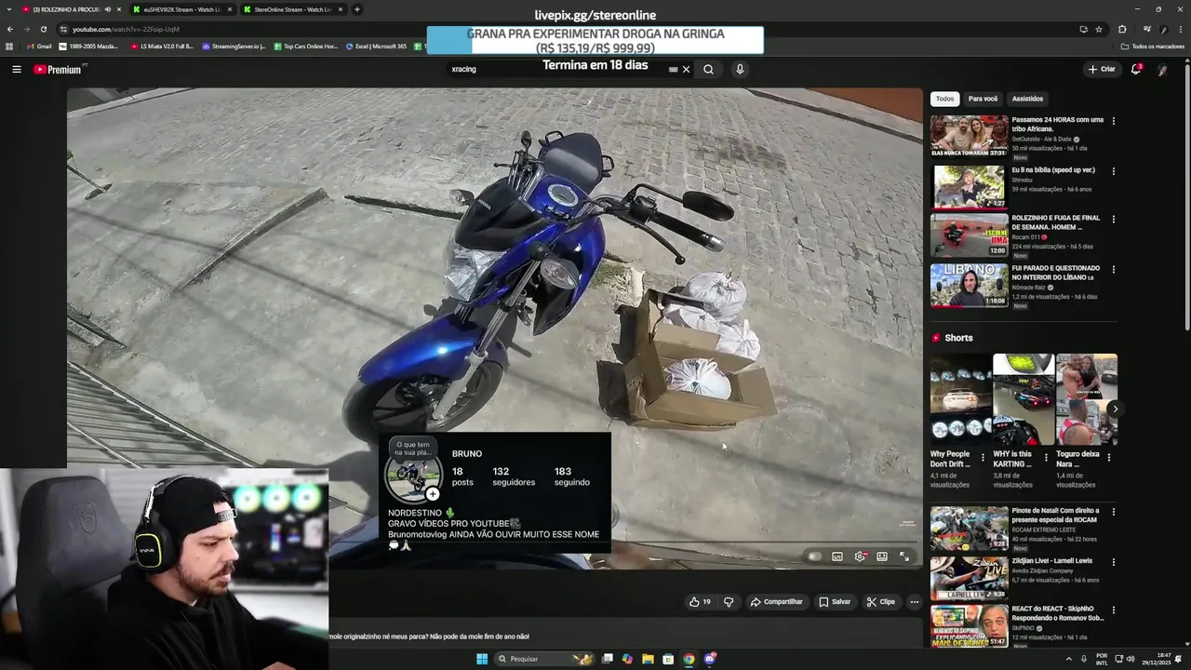Open options for REACT do REACT video
Viewport: 1191px width, 670px height.
tap(1114, 611)
